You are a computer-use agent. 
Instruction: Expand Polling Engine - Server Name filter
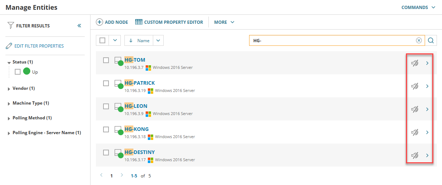coord(9,133)
